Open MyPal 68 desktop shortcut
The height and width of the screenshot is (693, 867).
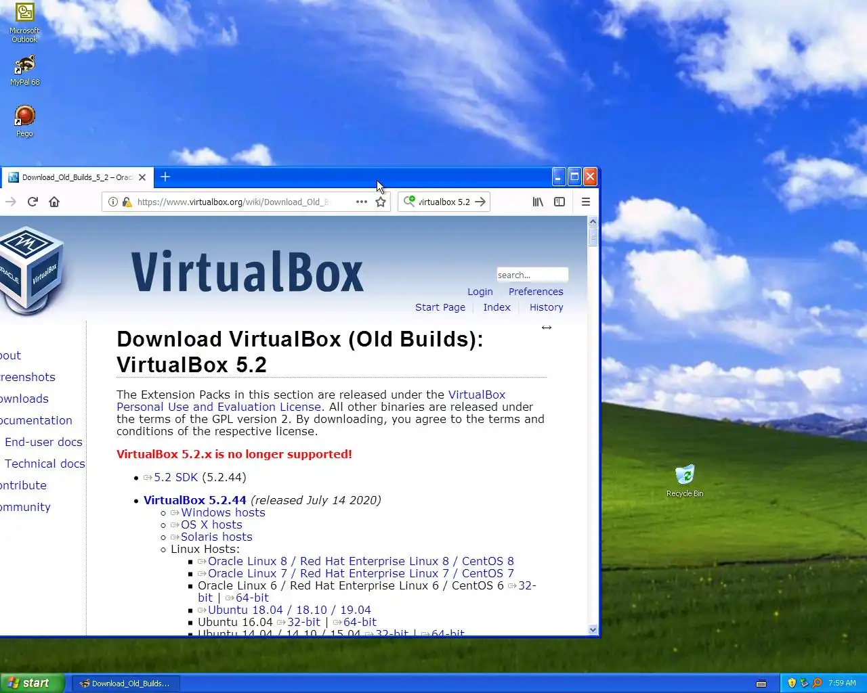24,70
